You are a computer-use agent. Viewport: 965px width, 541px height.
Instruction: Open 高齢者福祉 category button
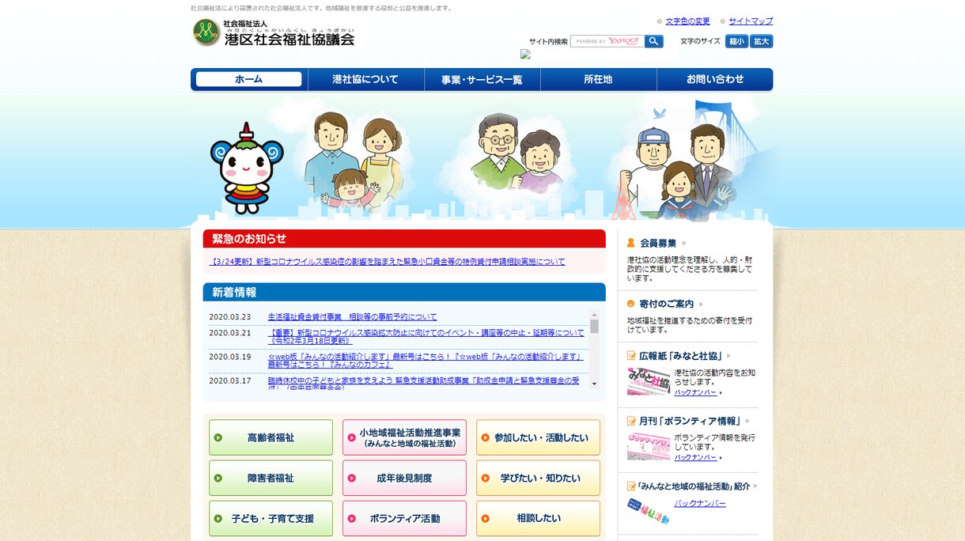pyautogui.click(x=271, y=437)
